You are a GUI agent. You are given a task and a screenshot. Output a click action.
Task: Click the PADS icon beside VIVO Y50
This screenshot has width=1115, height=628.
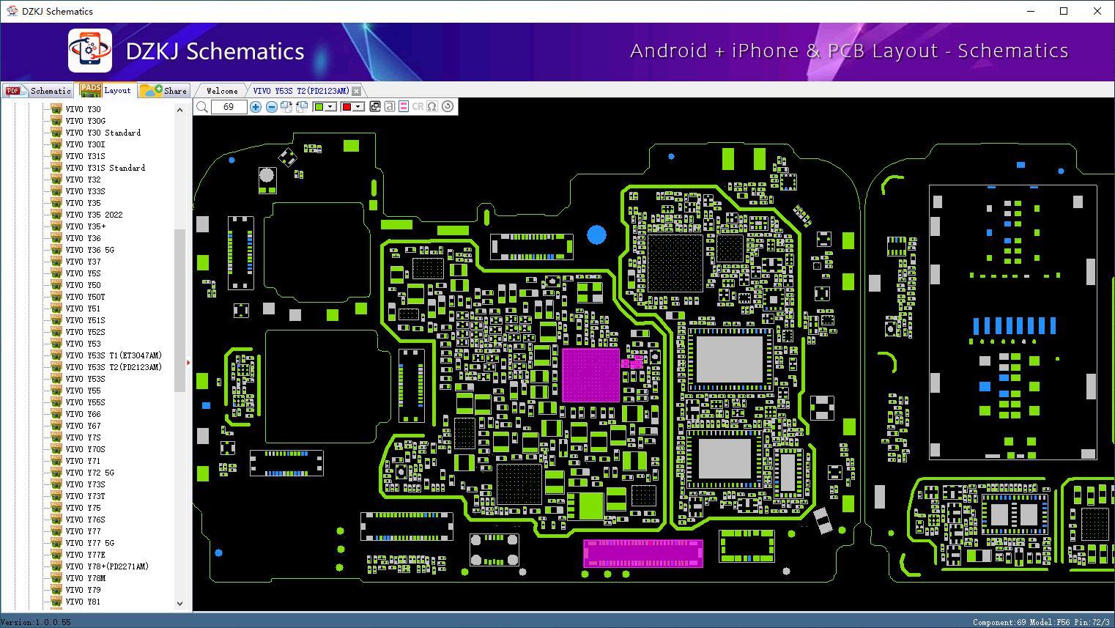(56, 285)
